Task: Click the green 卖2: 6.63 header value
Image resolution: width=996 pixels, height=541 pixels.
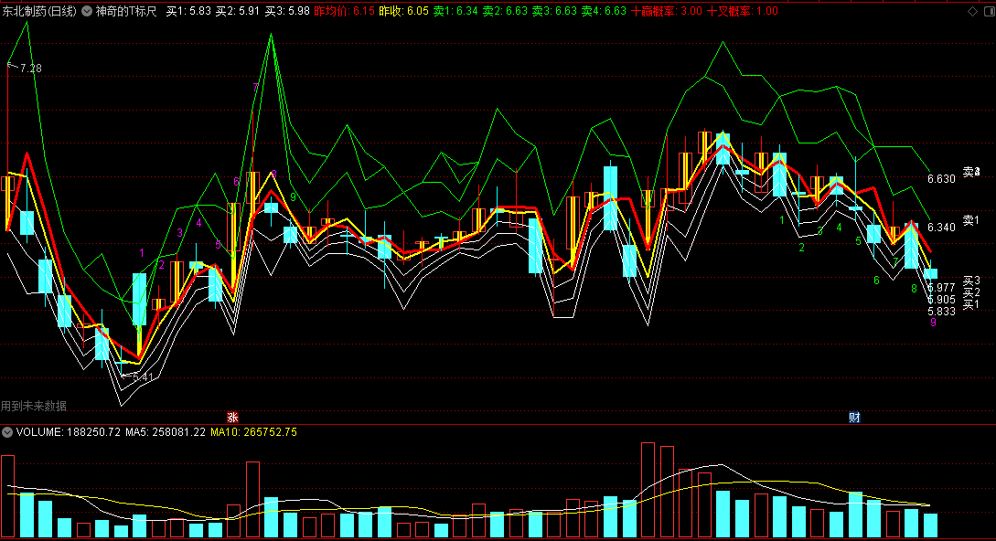Action: (x=505, y=12)
